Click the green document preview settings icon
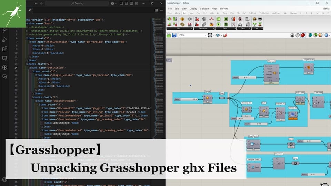 (x=315, y=35)
